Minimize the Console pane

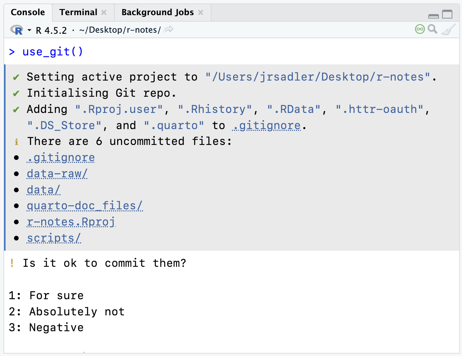[434, 15]
